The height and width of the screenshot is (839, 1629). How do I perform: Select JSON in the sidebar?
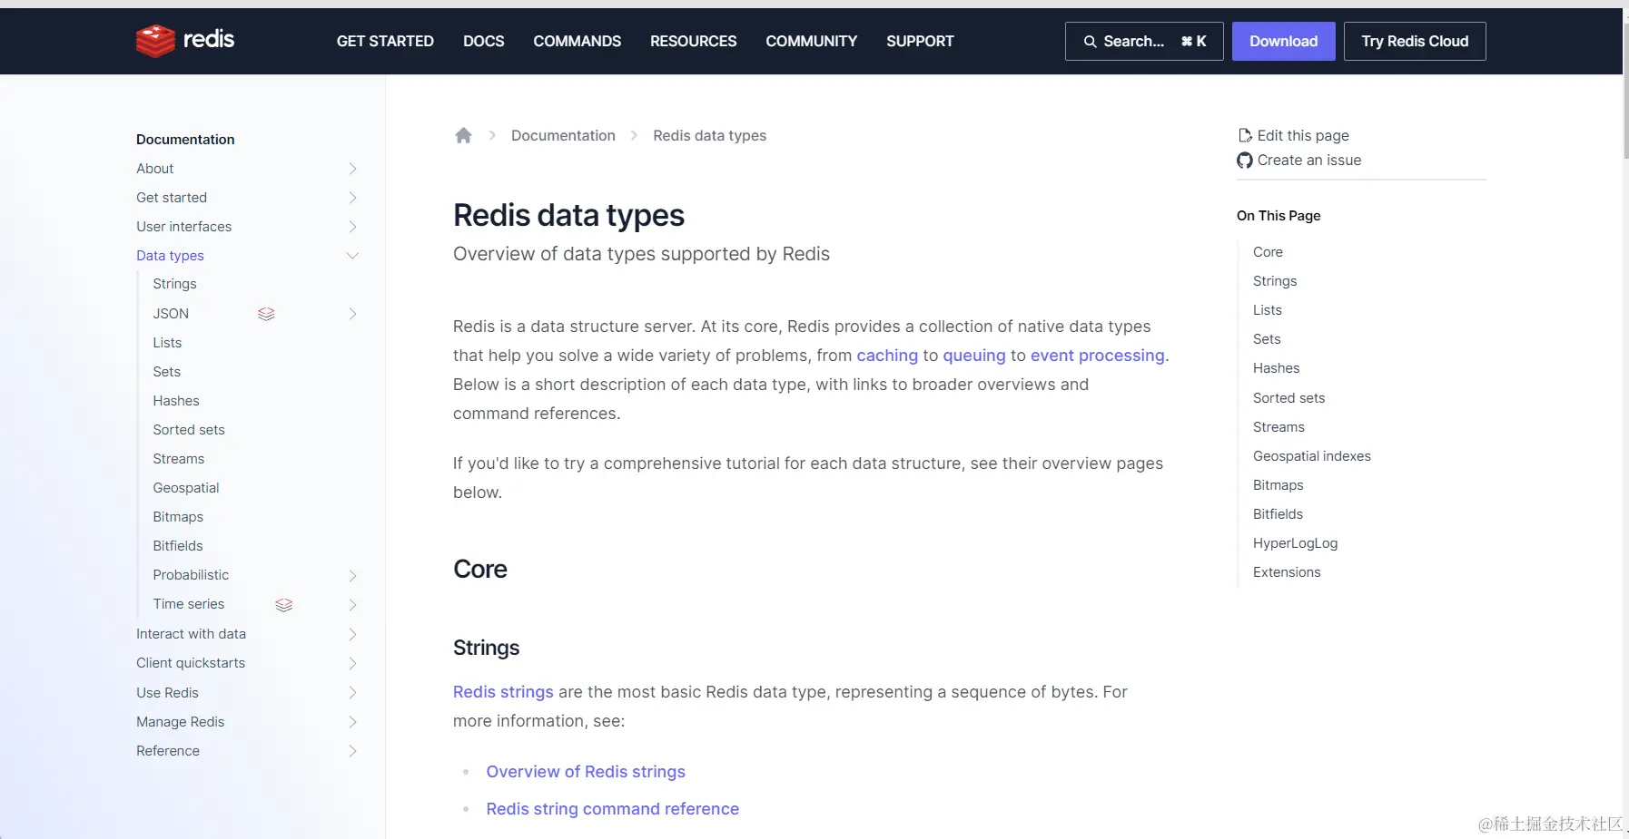(171, 314)
